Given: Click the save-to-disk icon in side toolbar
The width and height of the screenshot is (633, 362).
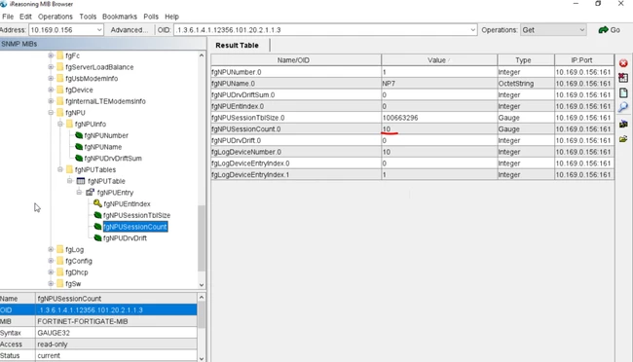Looking at the screenshot, I should (x=623, y=124).
